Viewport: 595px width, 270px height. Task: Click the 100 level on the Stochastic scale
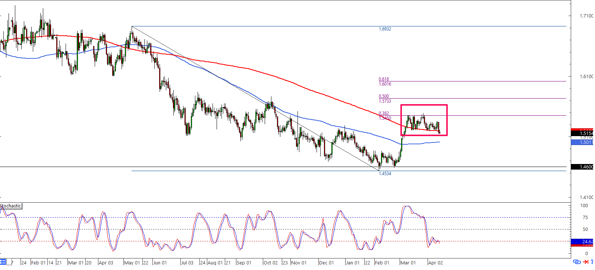[584, 206]
